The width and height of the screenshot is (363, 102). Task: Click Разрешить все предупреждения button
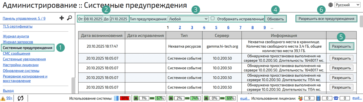[x=326, y=19]
